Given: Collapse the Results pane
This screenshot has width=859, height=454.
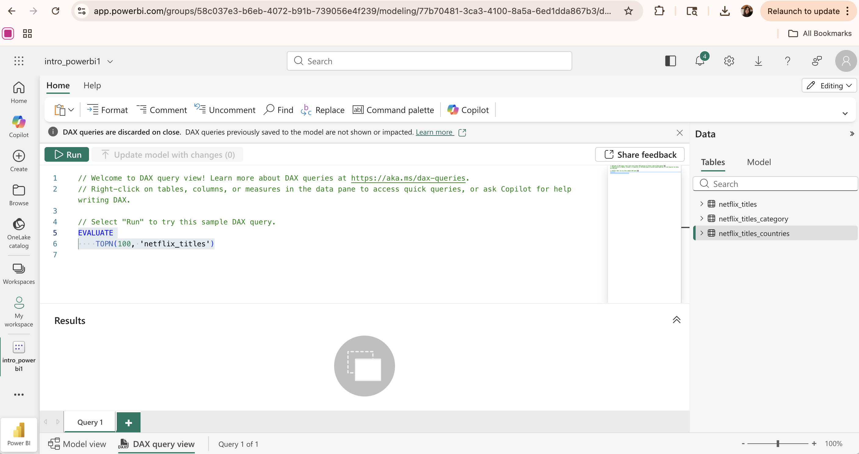Looking at the screenshot, I should point(676,320).
